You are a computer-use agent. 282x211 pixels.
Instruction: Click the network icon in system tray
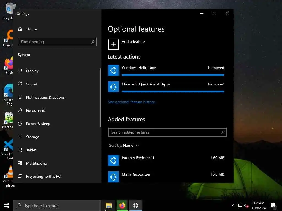coord(240,206)
